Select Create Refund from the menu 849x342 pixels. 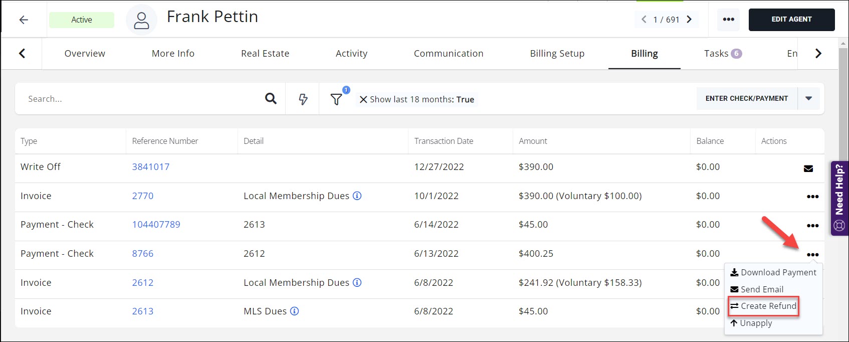coord(763,306)
